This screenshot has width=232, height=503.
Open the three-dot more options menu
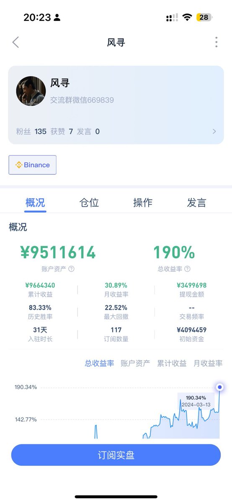pyautogui.click(x=216, y=42)
